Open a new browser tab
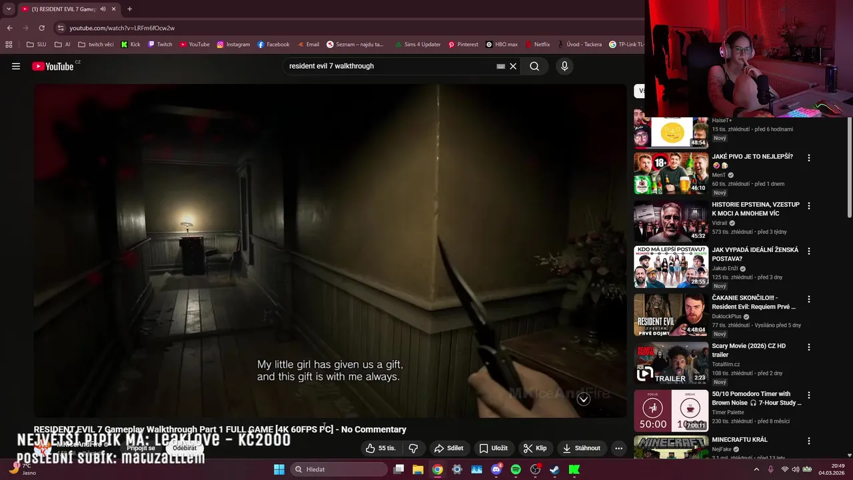Image resolution: width=853 pixels, height=480 pixels. pos(129,9)
